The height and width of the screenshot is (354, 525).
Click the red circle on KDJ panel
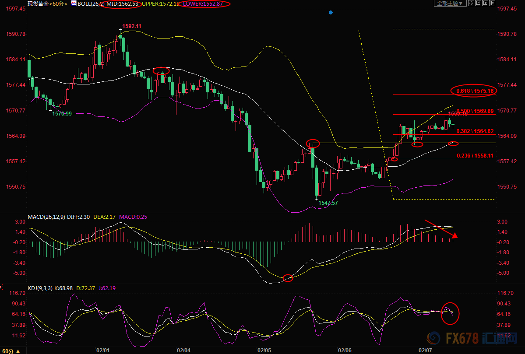[450, 313]
